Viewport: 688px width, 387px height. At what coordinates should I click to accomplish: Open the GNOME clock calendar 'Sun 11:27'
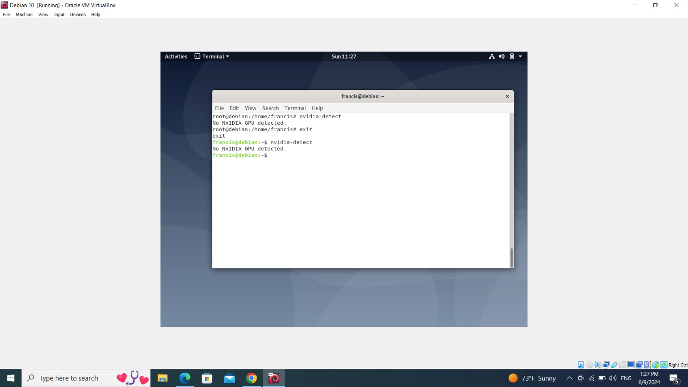[344, 56]
